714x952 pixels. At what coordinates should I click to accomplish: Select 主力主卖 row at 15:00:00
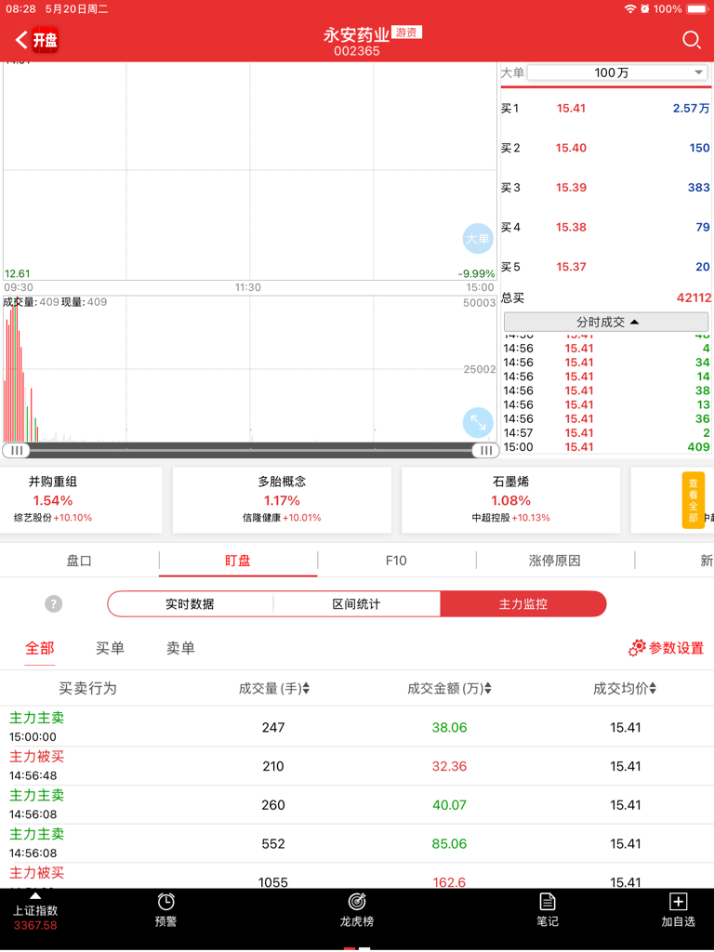pyautogui.click(x=357, y=727)
